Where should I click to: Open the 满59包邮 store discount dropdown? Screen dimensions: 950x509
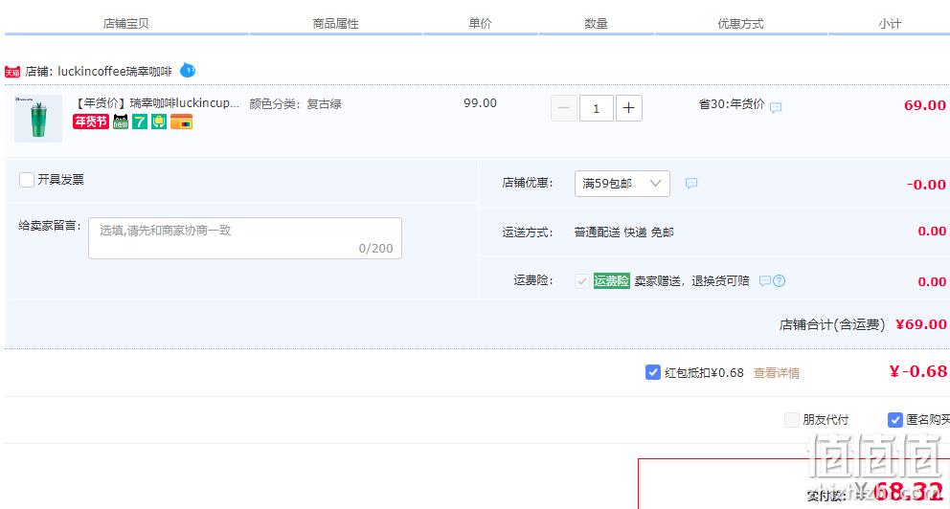(x=622, y=184)
